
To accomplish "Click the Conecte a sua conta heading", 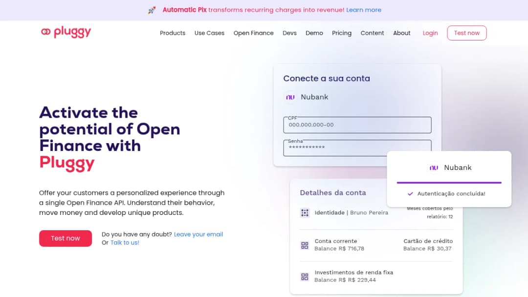I will point(326,78).
